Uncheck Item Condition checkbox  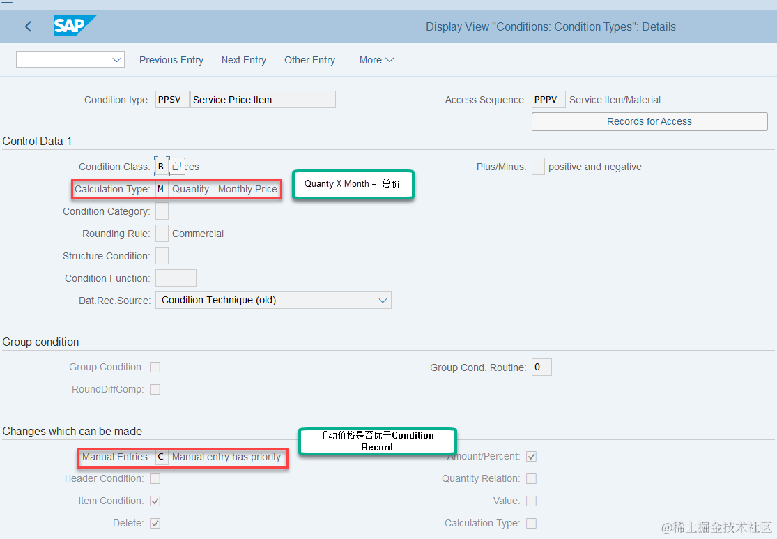coord(155,501)
